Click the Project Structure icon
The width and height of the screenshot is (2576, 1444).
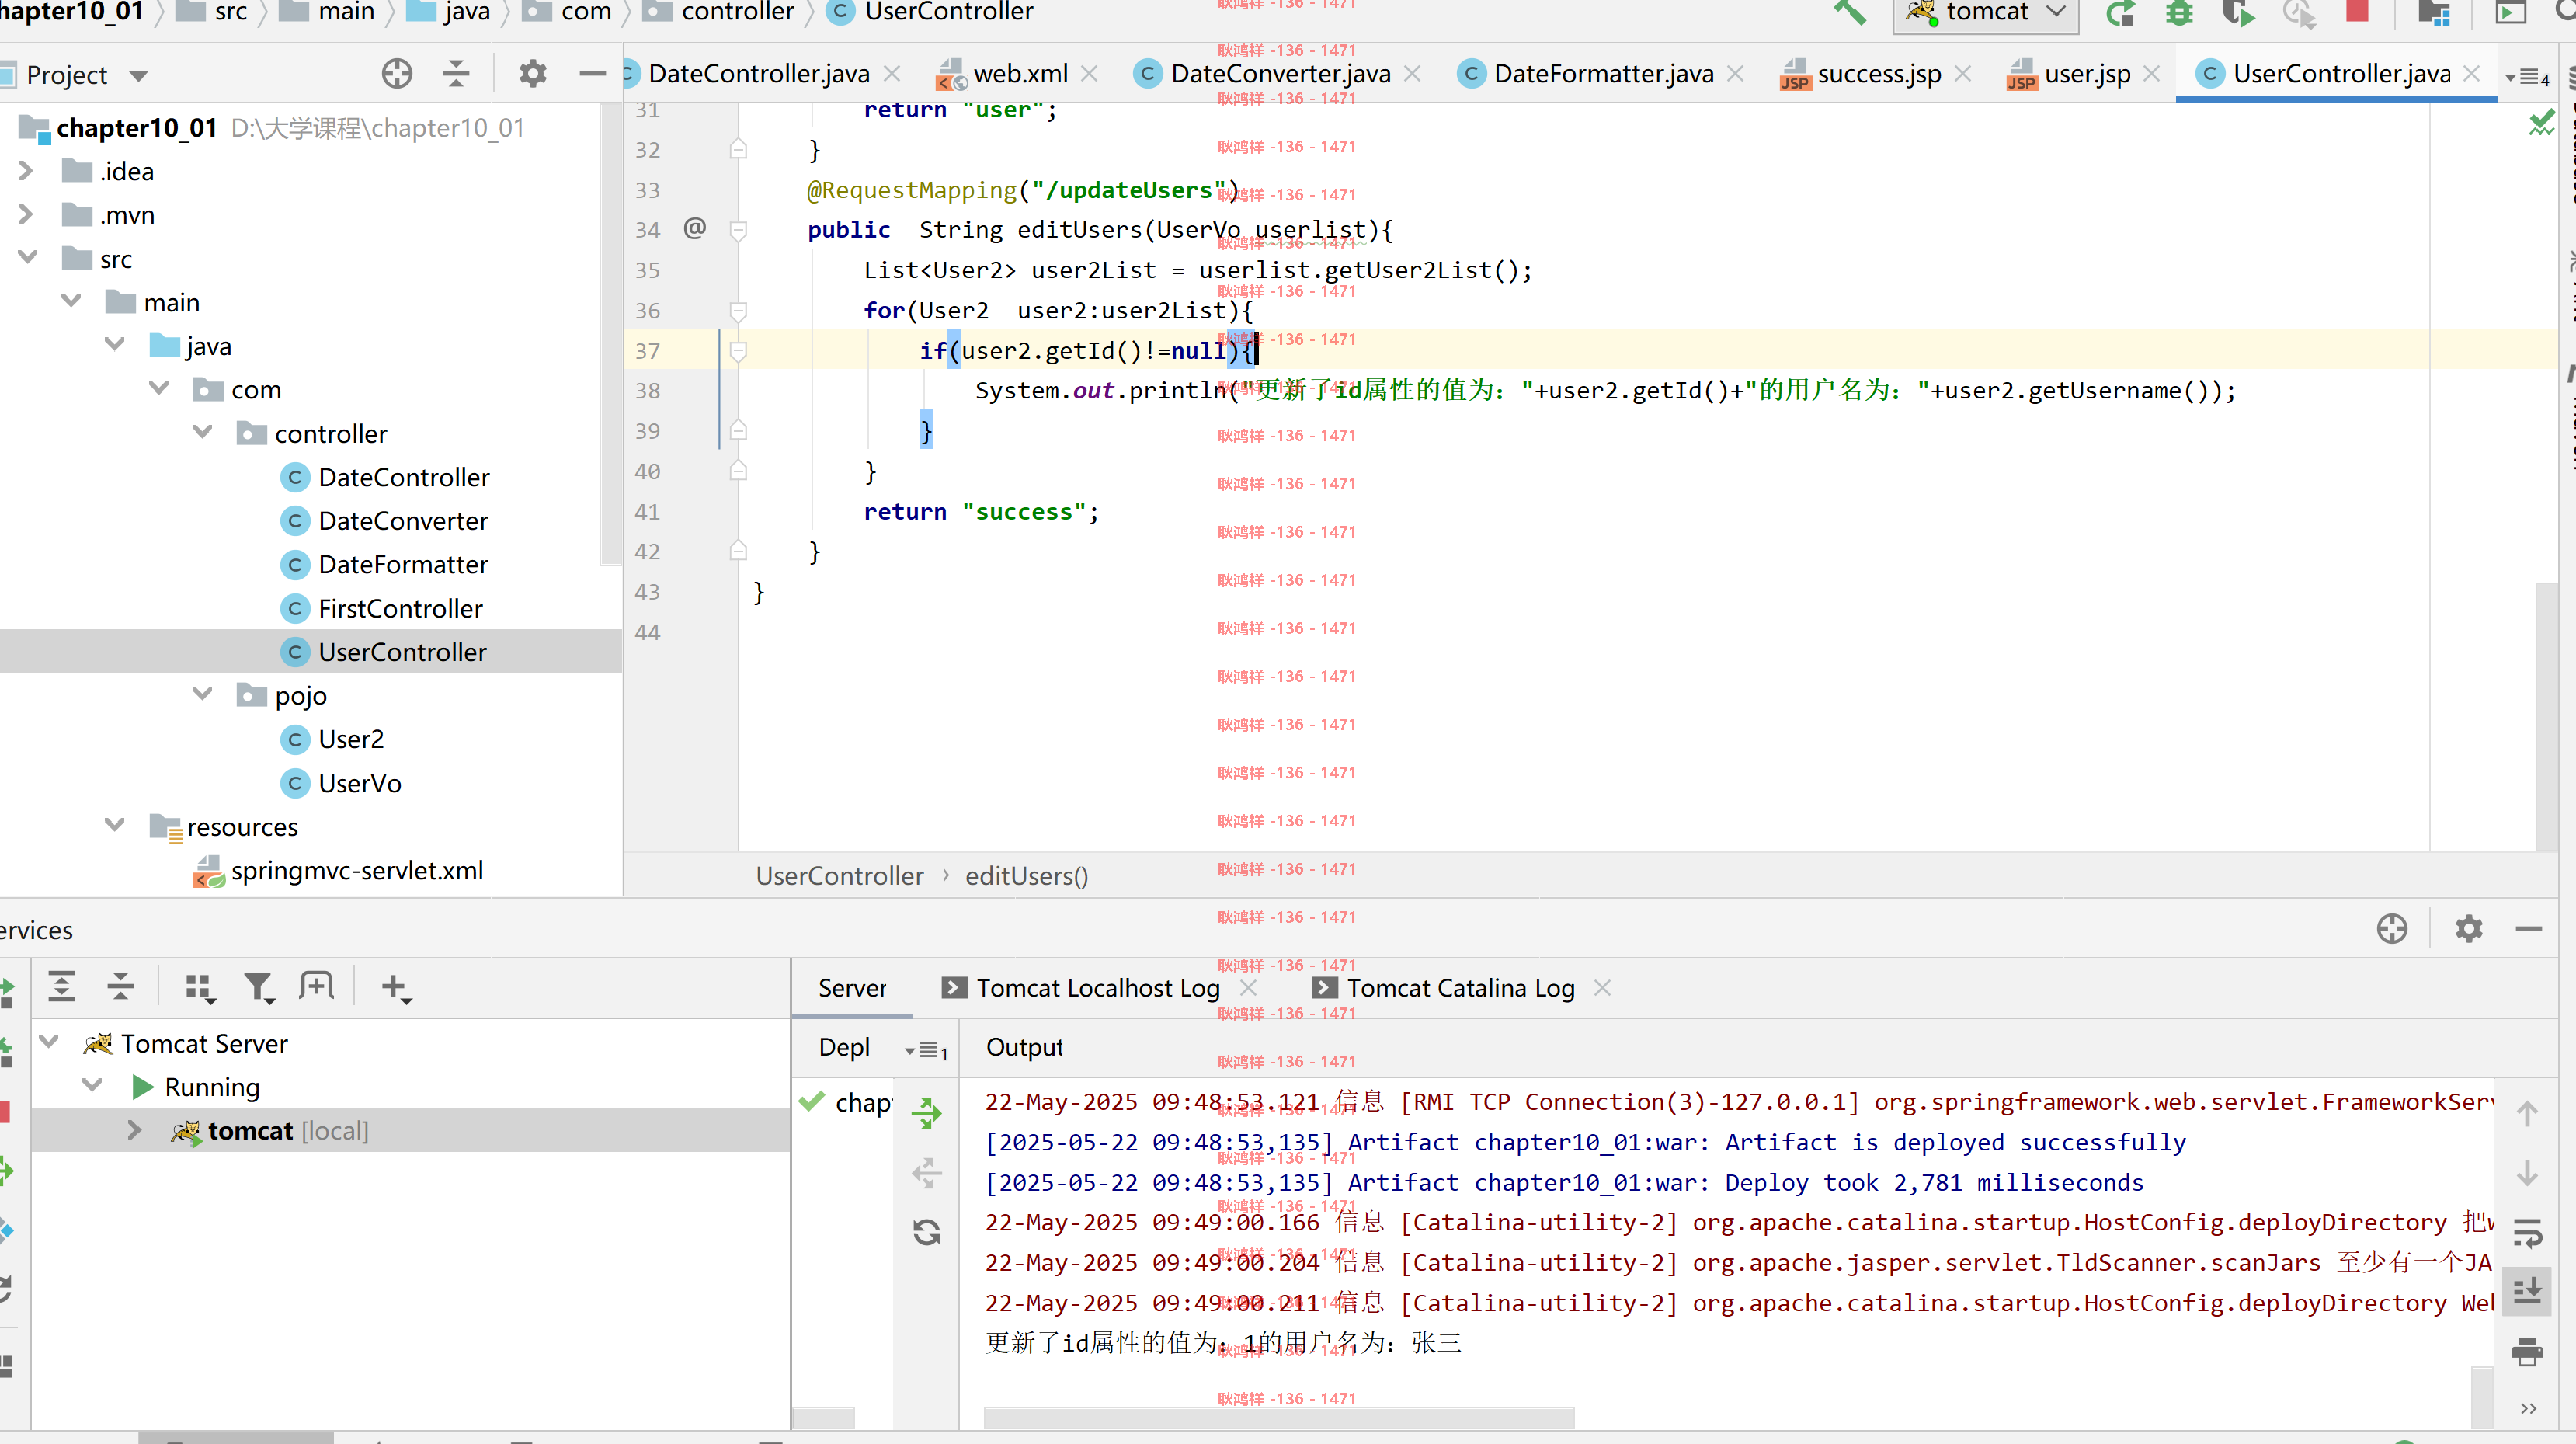[x=2433, y=13]
